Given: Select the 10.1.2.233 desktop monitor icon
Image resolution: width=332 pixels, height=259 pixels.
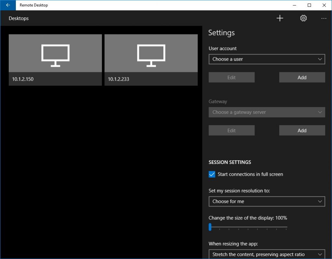Looking at the screenshot, I should pos(151,53).
